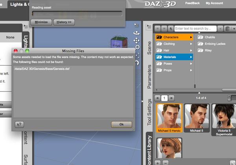Click the DAZ 3D logo

coord(160,4)
